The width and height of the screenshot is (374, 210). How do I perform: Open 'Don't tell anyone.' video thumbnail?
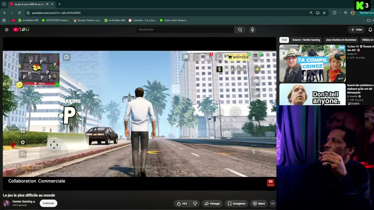[x=312, y=94]
